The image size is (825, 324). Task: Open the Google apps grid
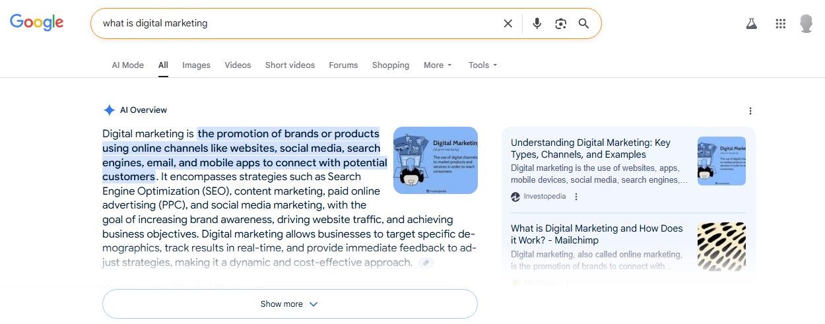(780, 24)
